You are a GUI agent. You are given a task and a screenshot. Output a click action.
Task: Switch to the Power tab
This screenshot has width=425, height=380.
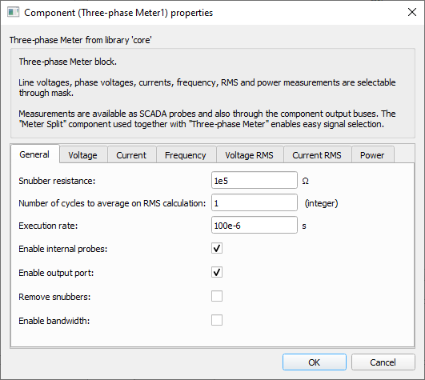(372, 155)
